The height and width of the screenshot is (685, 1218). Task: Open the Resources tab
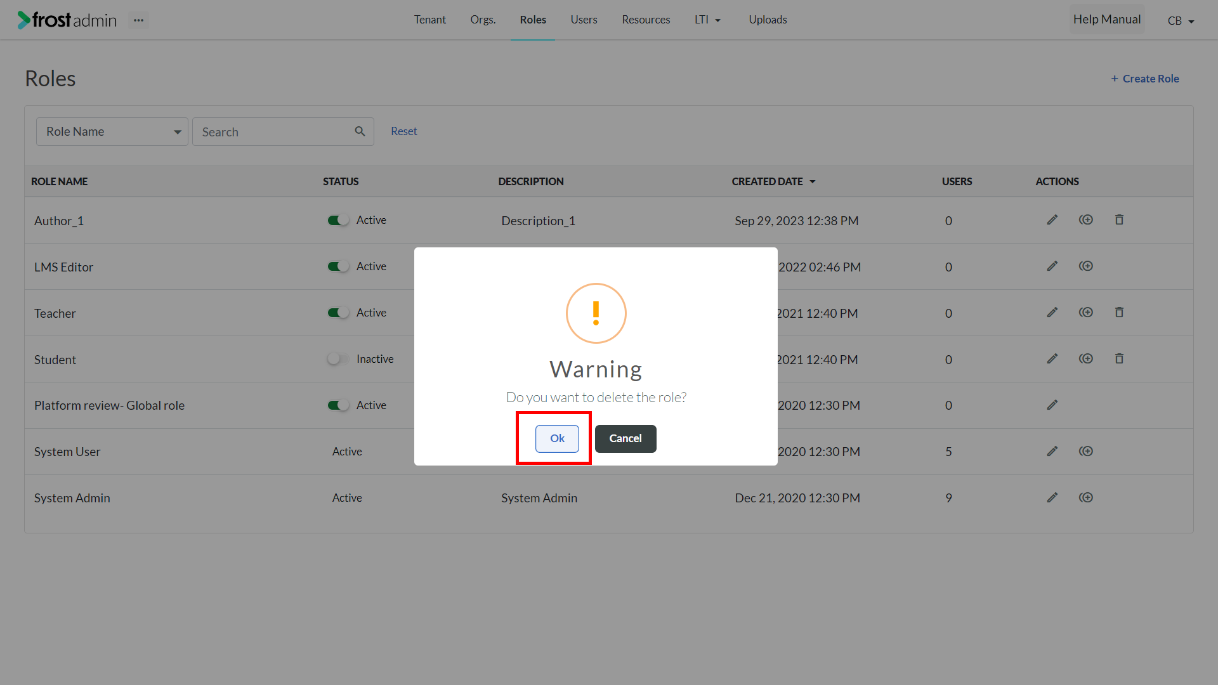[646, 20]
